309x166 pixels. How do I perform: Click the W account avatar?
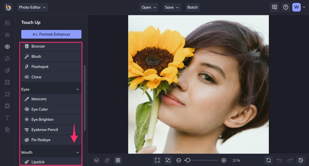296,7
